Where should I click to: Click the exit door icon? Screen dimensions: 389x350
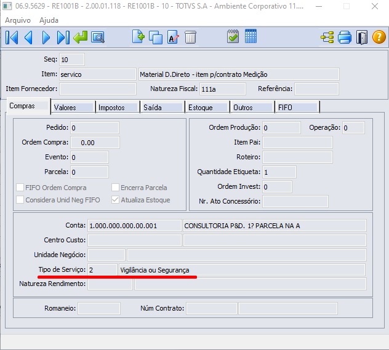click(x=362, y=38)
